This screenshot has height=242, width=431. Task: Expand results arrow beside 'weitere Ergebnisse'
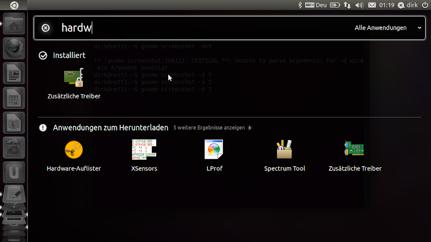click(x=250, y=128)
